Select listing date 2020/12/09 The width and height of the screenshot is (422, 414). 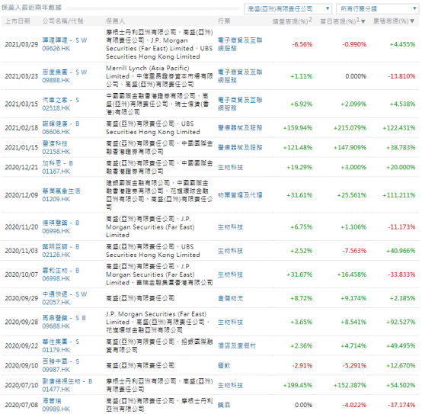21,195
